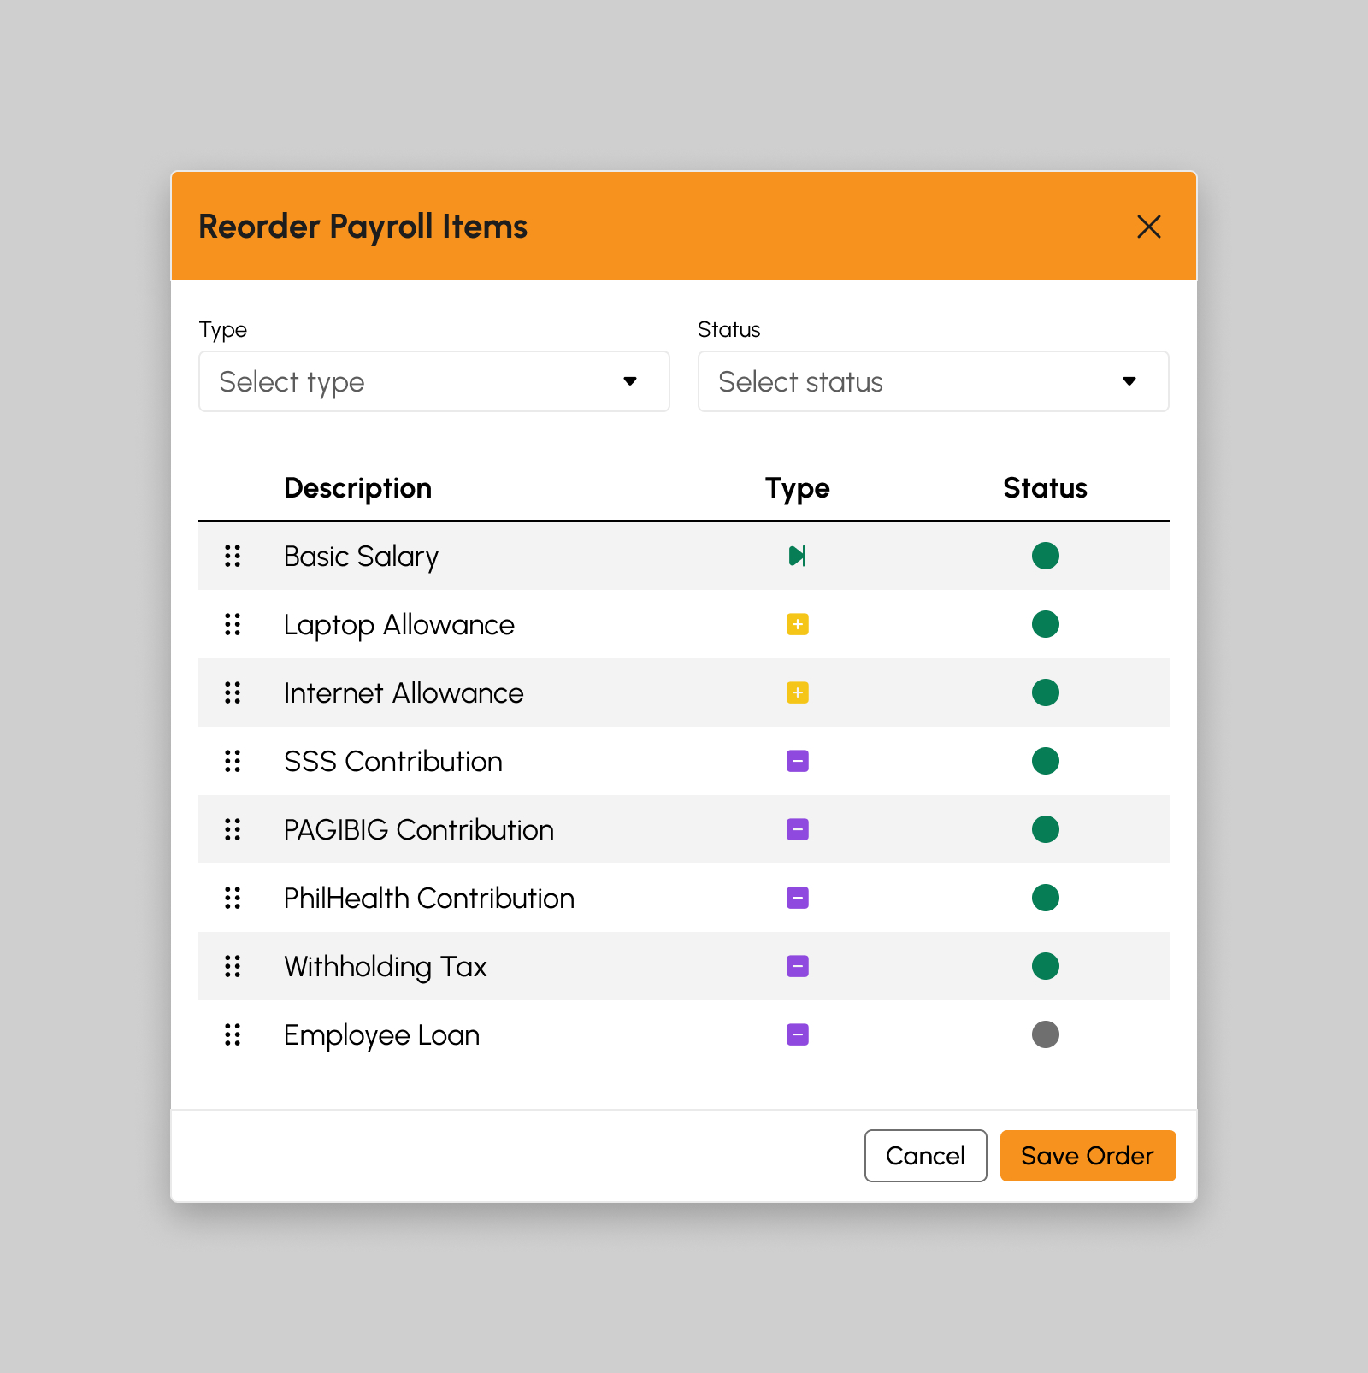
Task: Select the Employee Loan row text
Action: (382, 1035)
